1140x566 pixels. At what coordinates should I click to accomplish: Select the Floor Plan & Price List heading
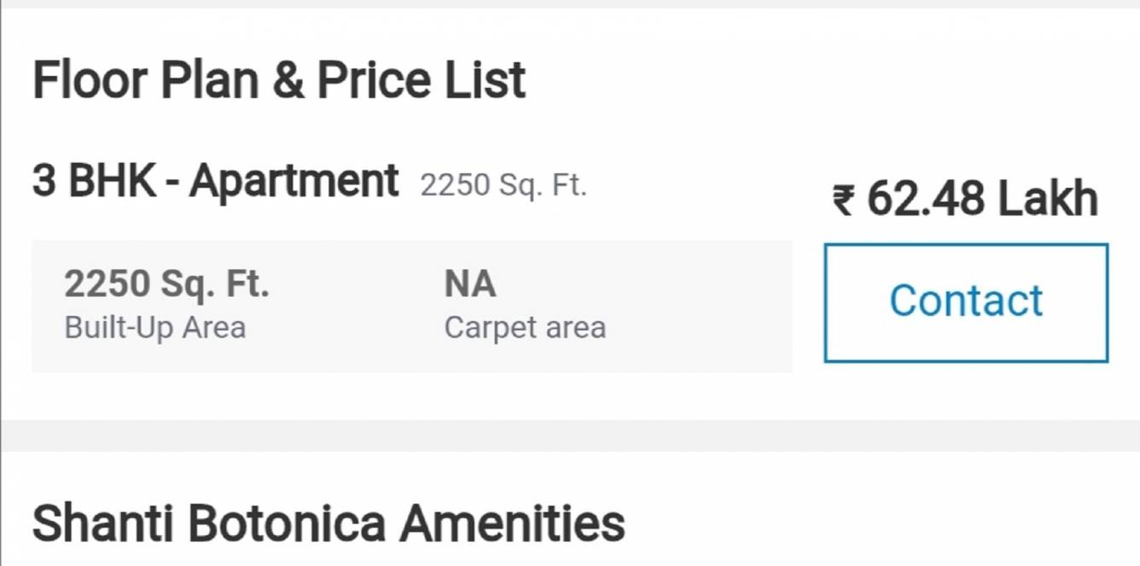pyautogui.click(x=279, y=80)
